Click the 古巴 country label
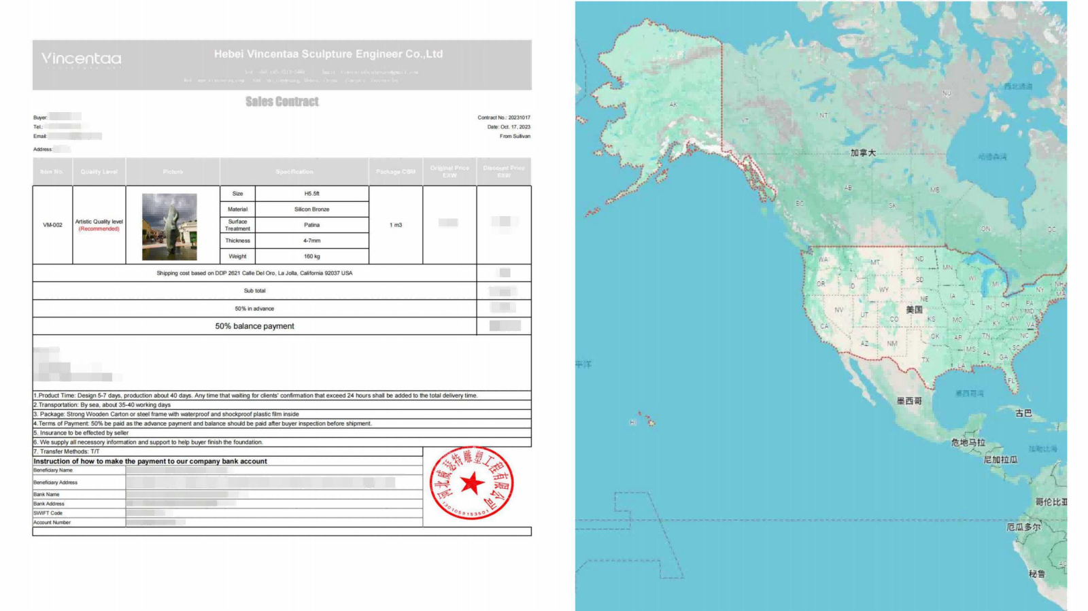This screenshot has height=611, width=1088. (x=1023, y=413)
